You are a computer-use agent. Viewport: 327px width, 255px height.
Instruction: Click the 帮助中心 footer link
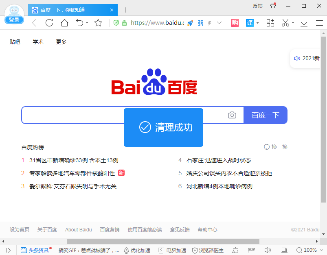point(208,230)
